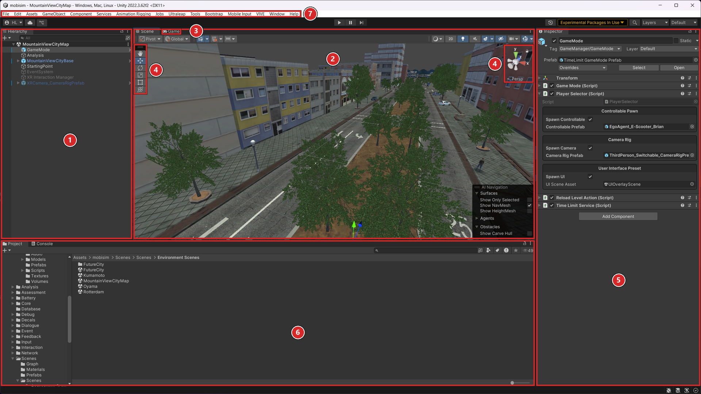Open the Pivot mode dropdown

point(150,39)
